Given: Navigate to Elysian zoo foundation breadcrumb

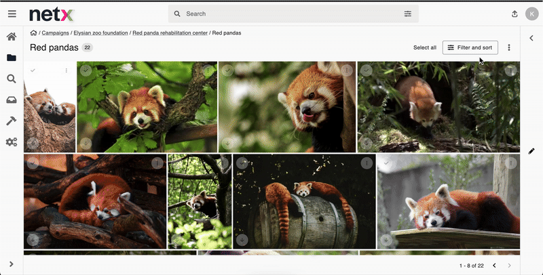Looking at the screenshot, I should tap(101, 33).
